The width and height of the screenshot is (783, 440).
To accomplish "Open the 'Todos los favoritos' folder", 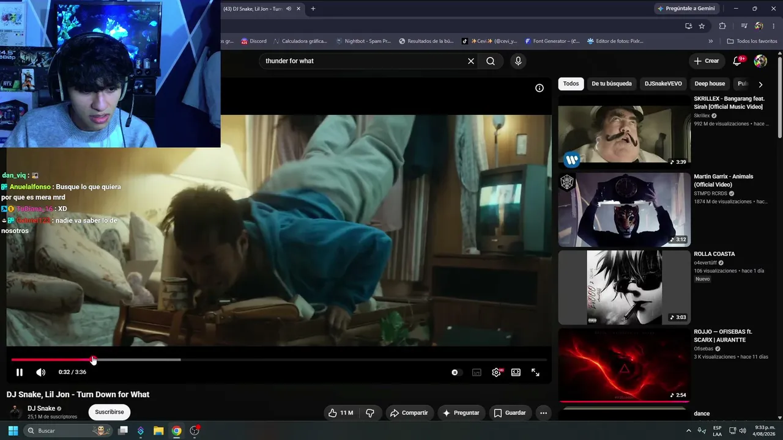I will (752, 41).
